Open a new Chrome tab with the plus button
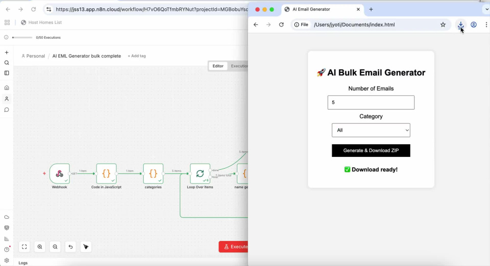Image resolution: width=490 pixels, height=266 pixels. (371, 9)
